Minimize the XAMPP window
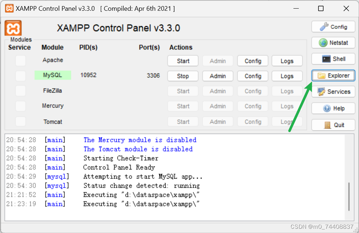This screenshot has width=359, height=233. (296, 9)
